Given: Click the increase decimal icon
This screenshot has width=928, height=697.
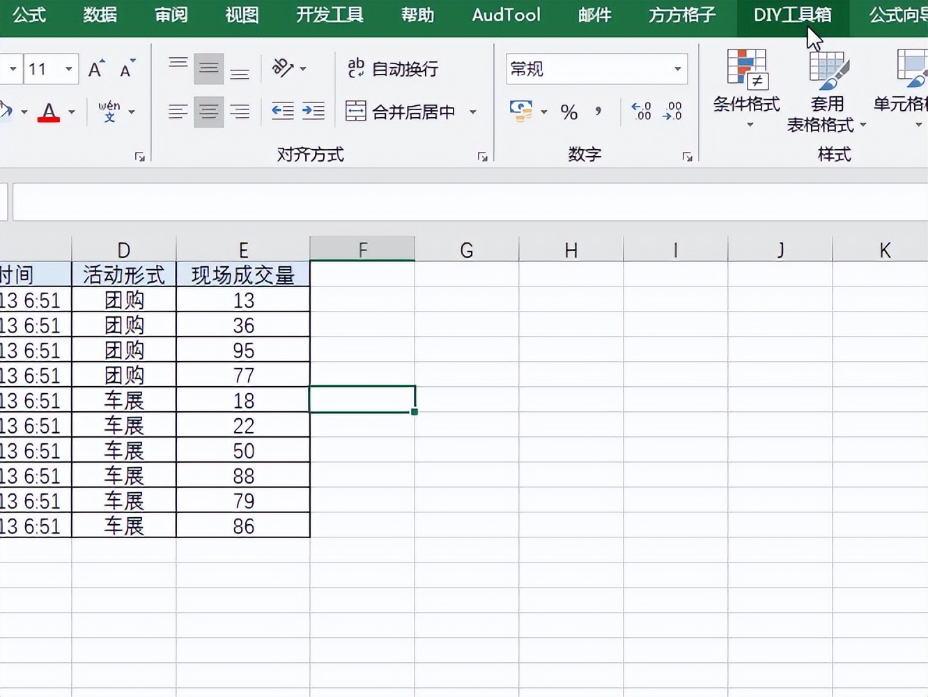Looking at the screenshot, I should point(640,111).
